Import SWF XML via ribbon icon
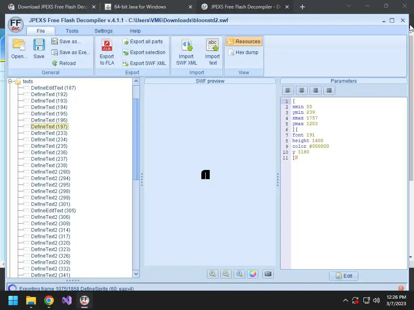Image resolution: width=414 pixels, height=310 pixels. click(186, 52)
